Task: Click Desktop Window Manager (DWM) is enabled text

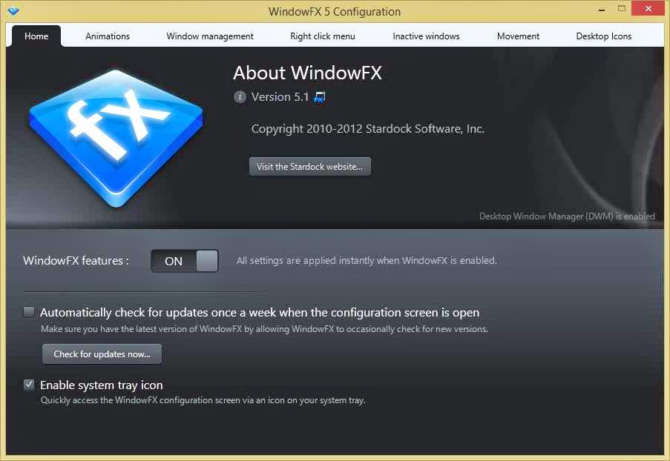Action: 567,216
